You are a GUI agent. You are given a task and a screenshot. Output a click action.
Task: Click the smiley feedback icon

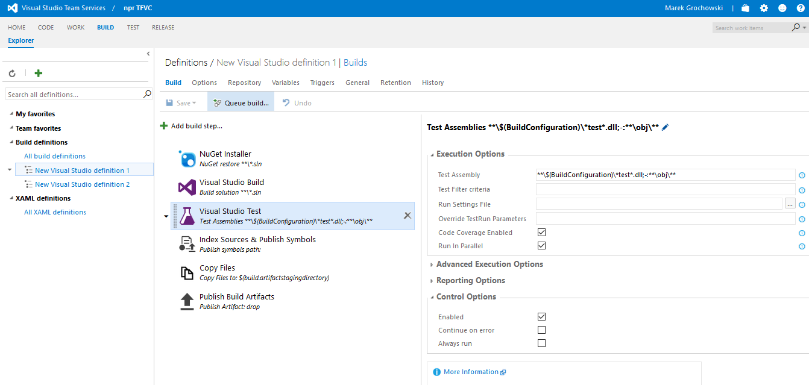(782, 8)
